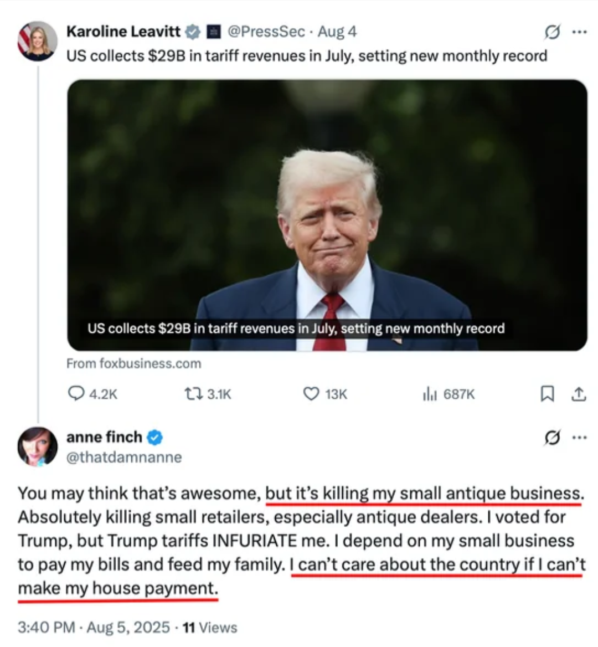This screenshot has width=598, height=647.
Task: Bookmark Karoline Leavitt's tweet
Action: pyautogui.click(x=547, y=394)
